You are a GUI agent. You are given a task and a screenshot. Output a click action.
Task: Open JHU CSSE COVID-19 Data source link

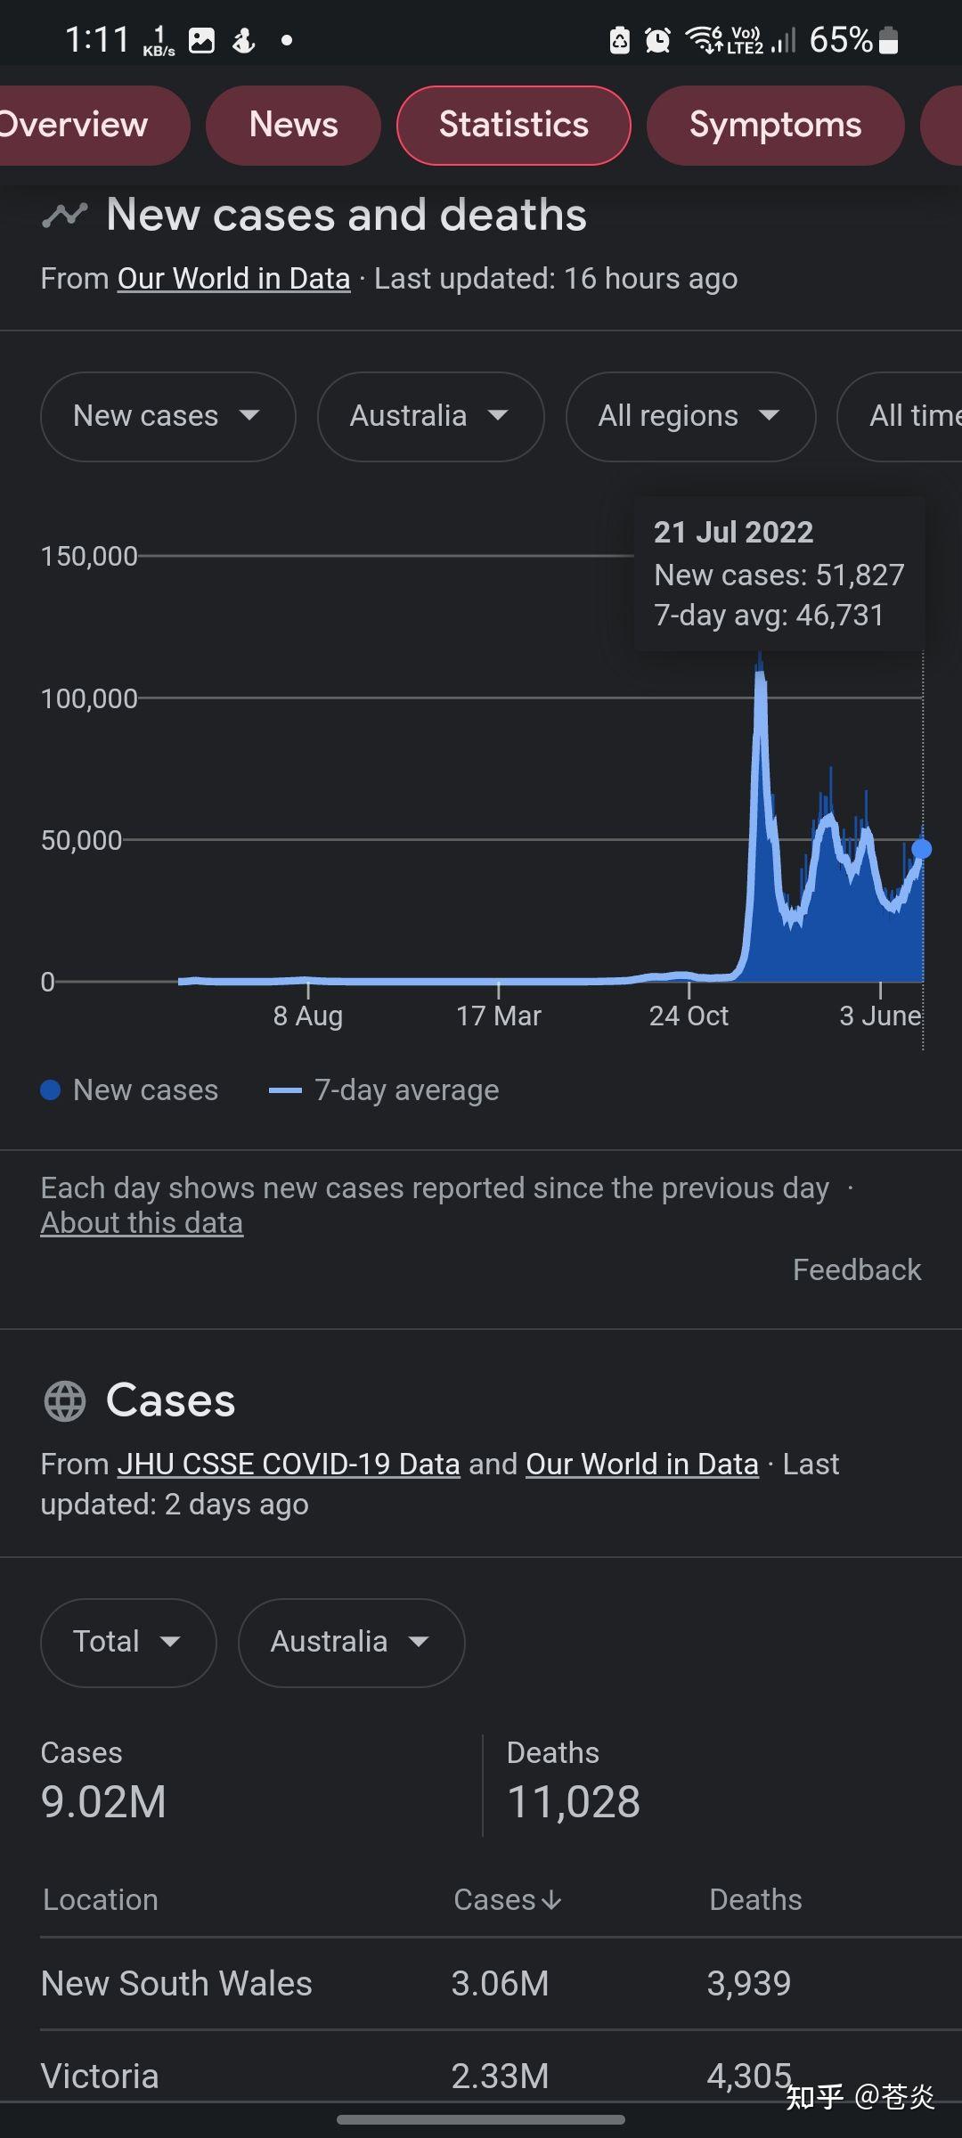[x=289, y=1464]
